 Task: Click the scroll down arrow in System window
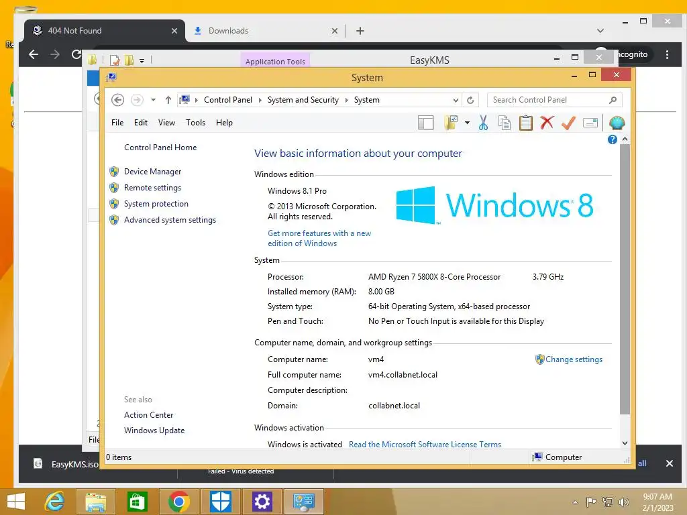coord(625,443)
